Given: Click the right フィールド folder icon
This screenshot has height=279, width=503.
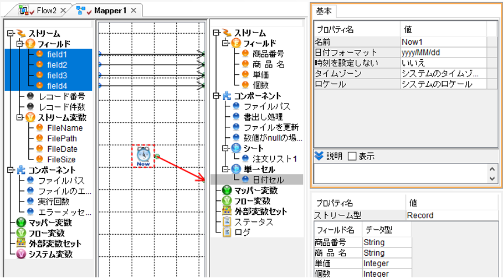Looking at the screenshot, I should (x=236, y=43).
